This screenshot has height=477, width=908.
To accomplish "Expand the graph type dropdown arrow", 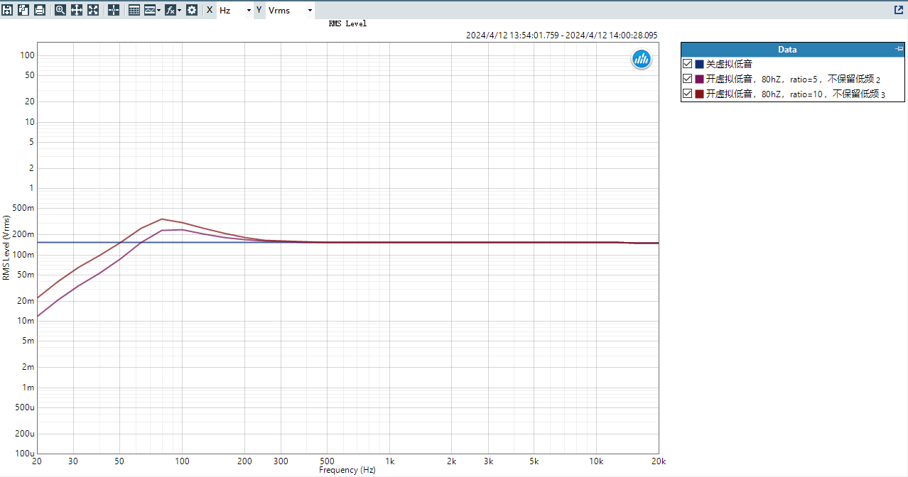I will (159, 11).
